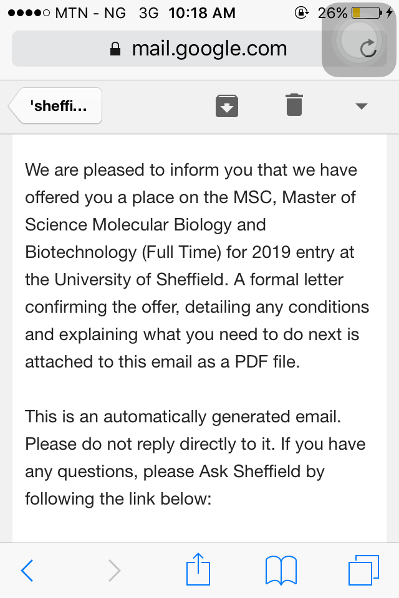Return to the 'sheffi...' search results
The image size is (399, 598).
point(55,106)
